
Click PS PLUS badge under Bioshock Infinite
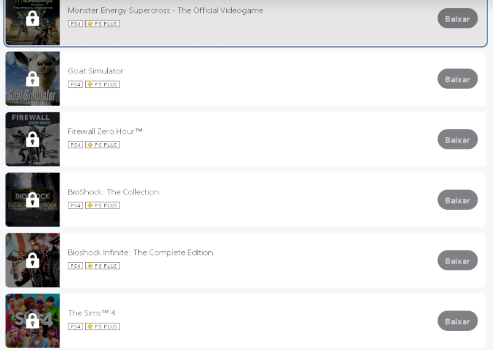tap(102, 265)
